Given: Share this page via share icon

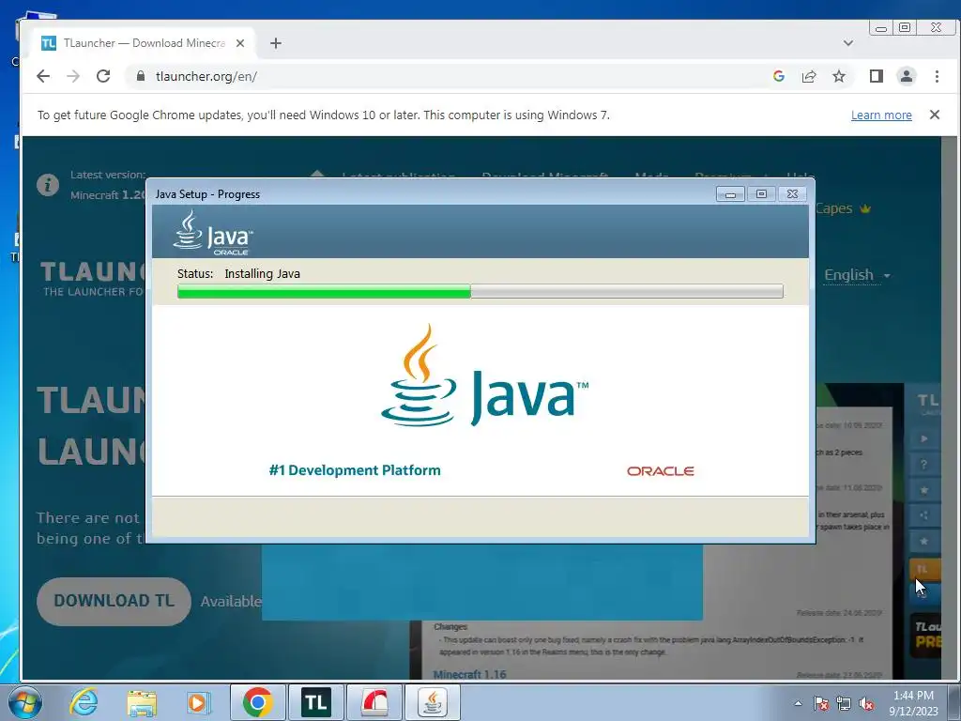Looking at the screenshot, I should tap(808, 76).
